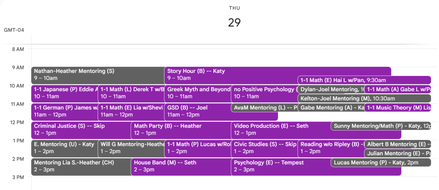Open Dylan-Joel Mentoring event
Image resolution: width=439 pixels, height=190 pixels.
coord(331,89)
